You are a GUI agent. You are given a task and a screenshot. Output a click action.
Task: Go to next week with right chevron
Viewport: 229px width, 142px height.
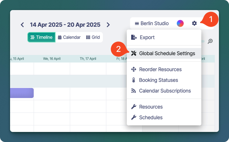(108, 25)
